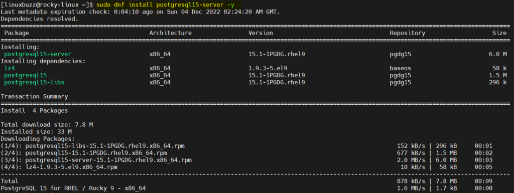
Task: Click the Transaction Summary heading
Action: pyautogui.click(x=35, y=96)
